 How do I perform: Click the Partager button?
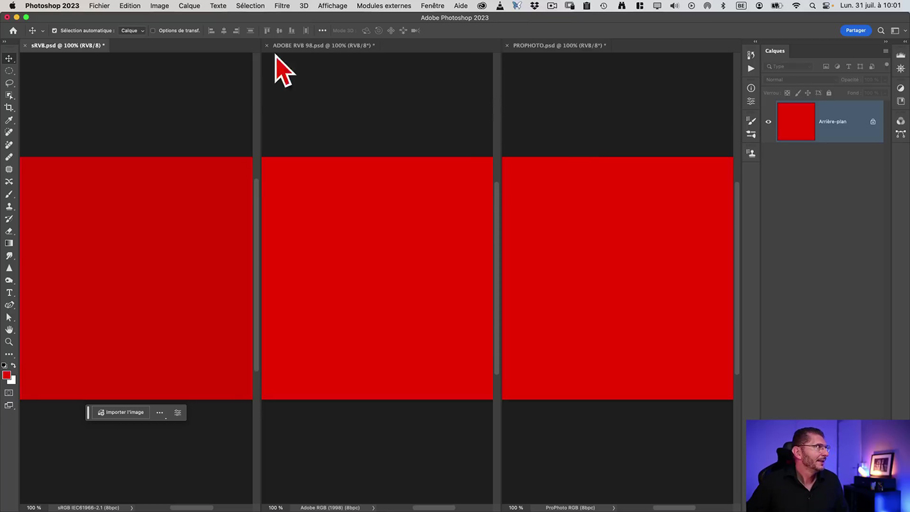click(x=855, y=30)
